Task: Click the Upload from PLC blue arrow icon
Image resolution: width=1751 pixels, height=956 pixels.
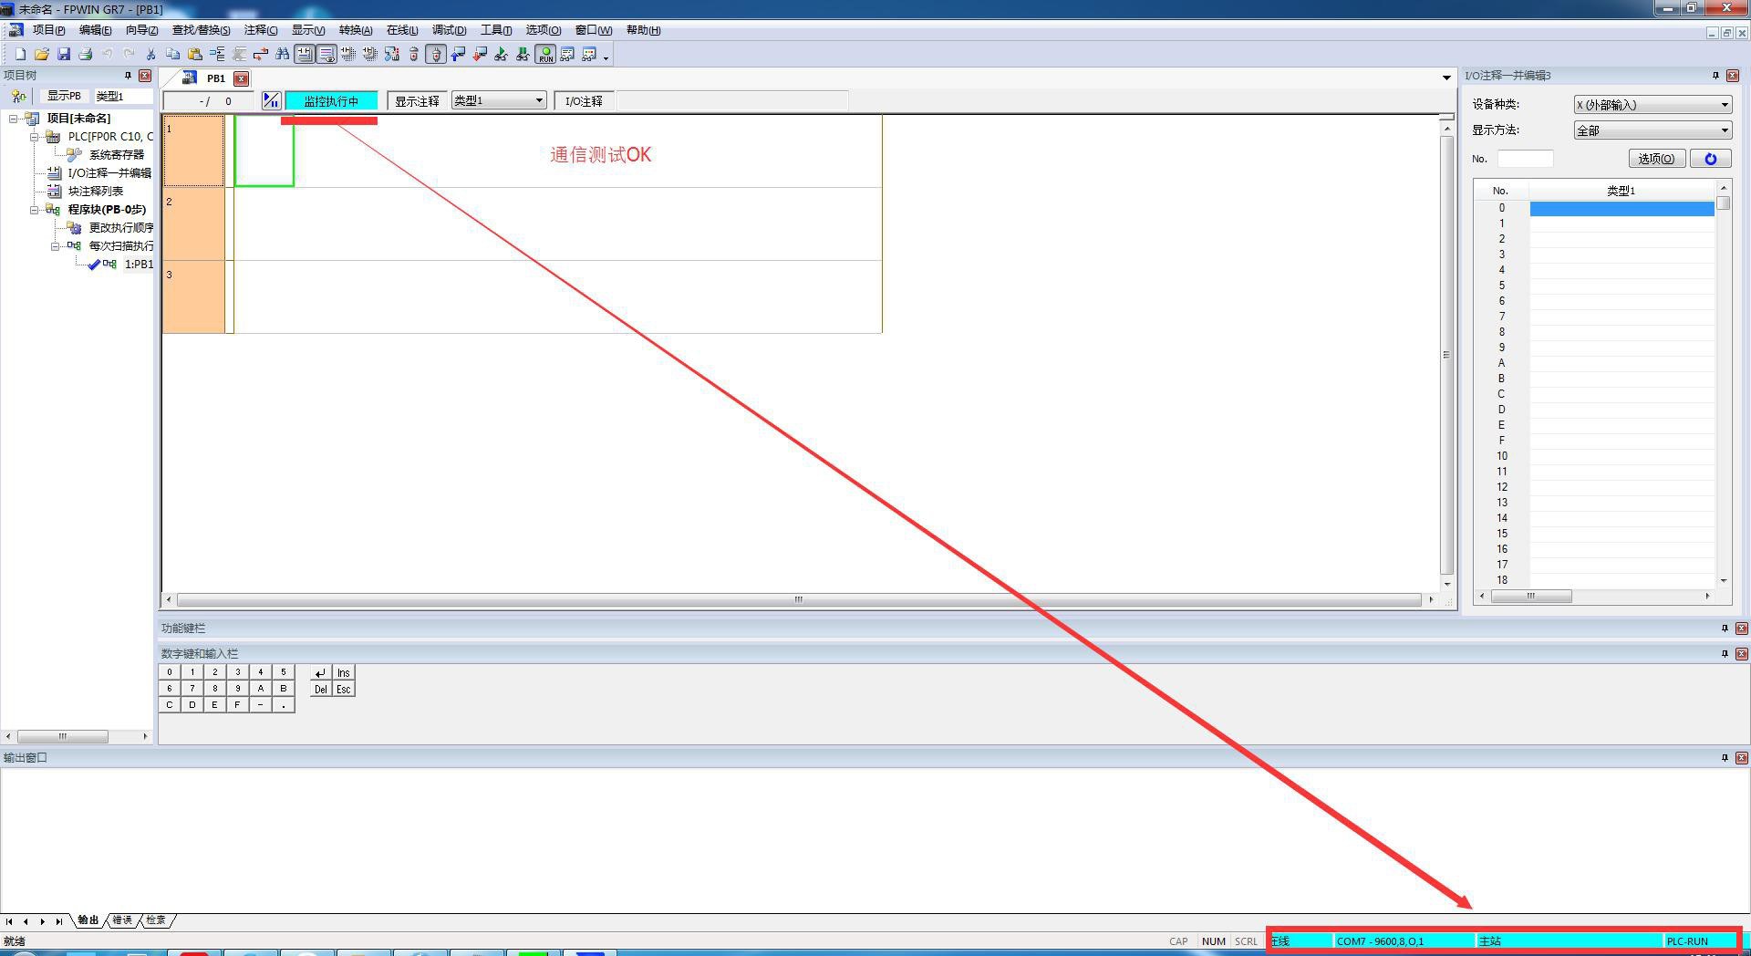Action: coord(458,55)
